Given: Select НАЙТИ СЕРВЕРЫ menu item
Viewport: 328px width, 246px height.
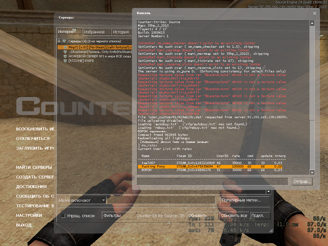Looking at the screenshot, I should point(34,167).
